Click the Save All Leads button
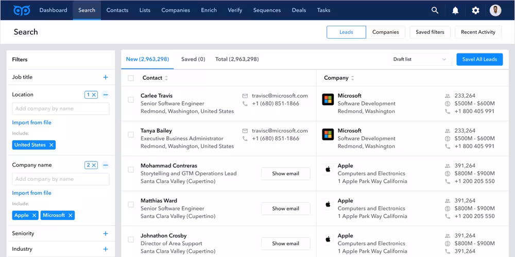This screenshot has height=257, width=515. (479, 59)
